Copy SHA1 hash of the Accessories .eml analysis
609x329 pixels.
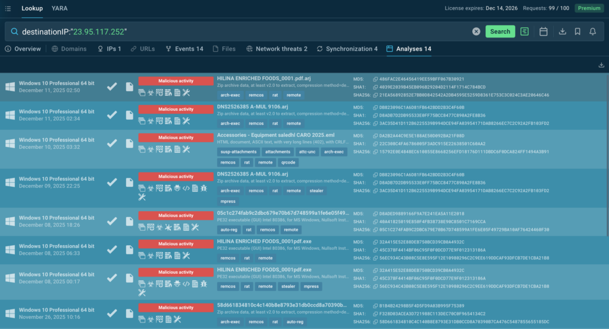coord(375,144)
